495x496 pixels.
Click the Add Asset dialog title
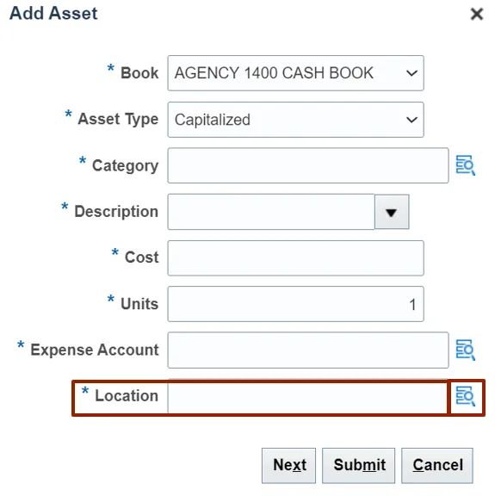[x=53, y=13]
